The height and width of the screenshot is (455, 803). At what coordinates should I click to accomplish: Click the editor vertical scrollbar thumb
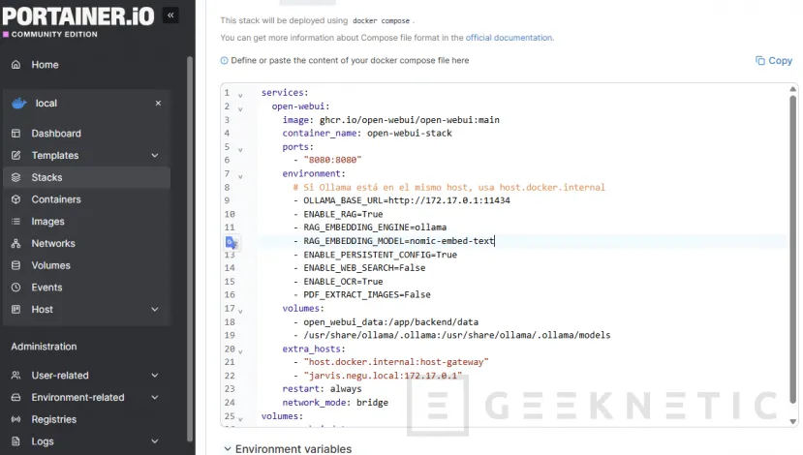792,249
